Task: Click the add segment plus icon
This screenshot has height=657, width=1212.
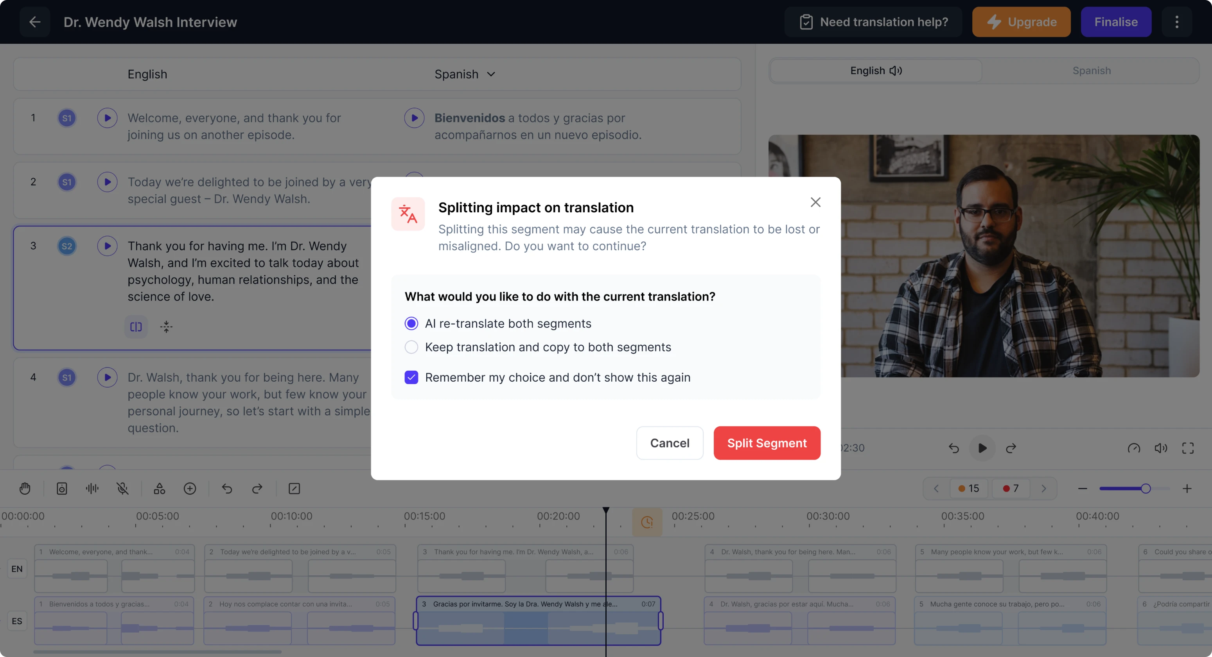Action: (x=190, y=488)
